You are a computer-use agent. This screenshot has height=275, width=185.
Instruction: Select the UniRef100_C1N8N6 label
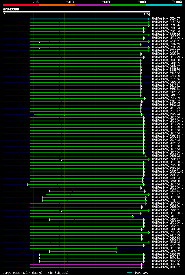(166, 25)
